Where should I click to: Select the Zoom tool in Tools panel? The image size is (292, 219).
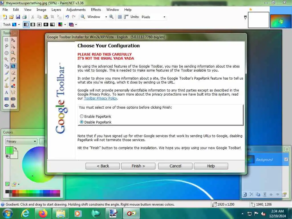(13, 53)
